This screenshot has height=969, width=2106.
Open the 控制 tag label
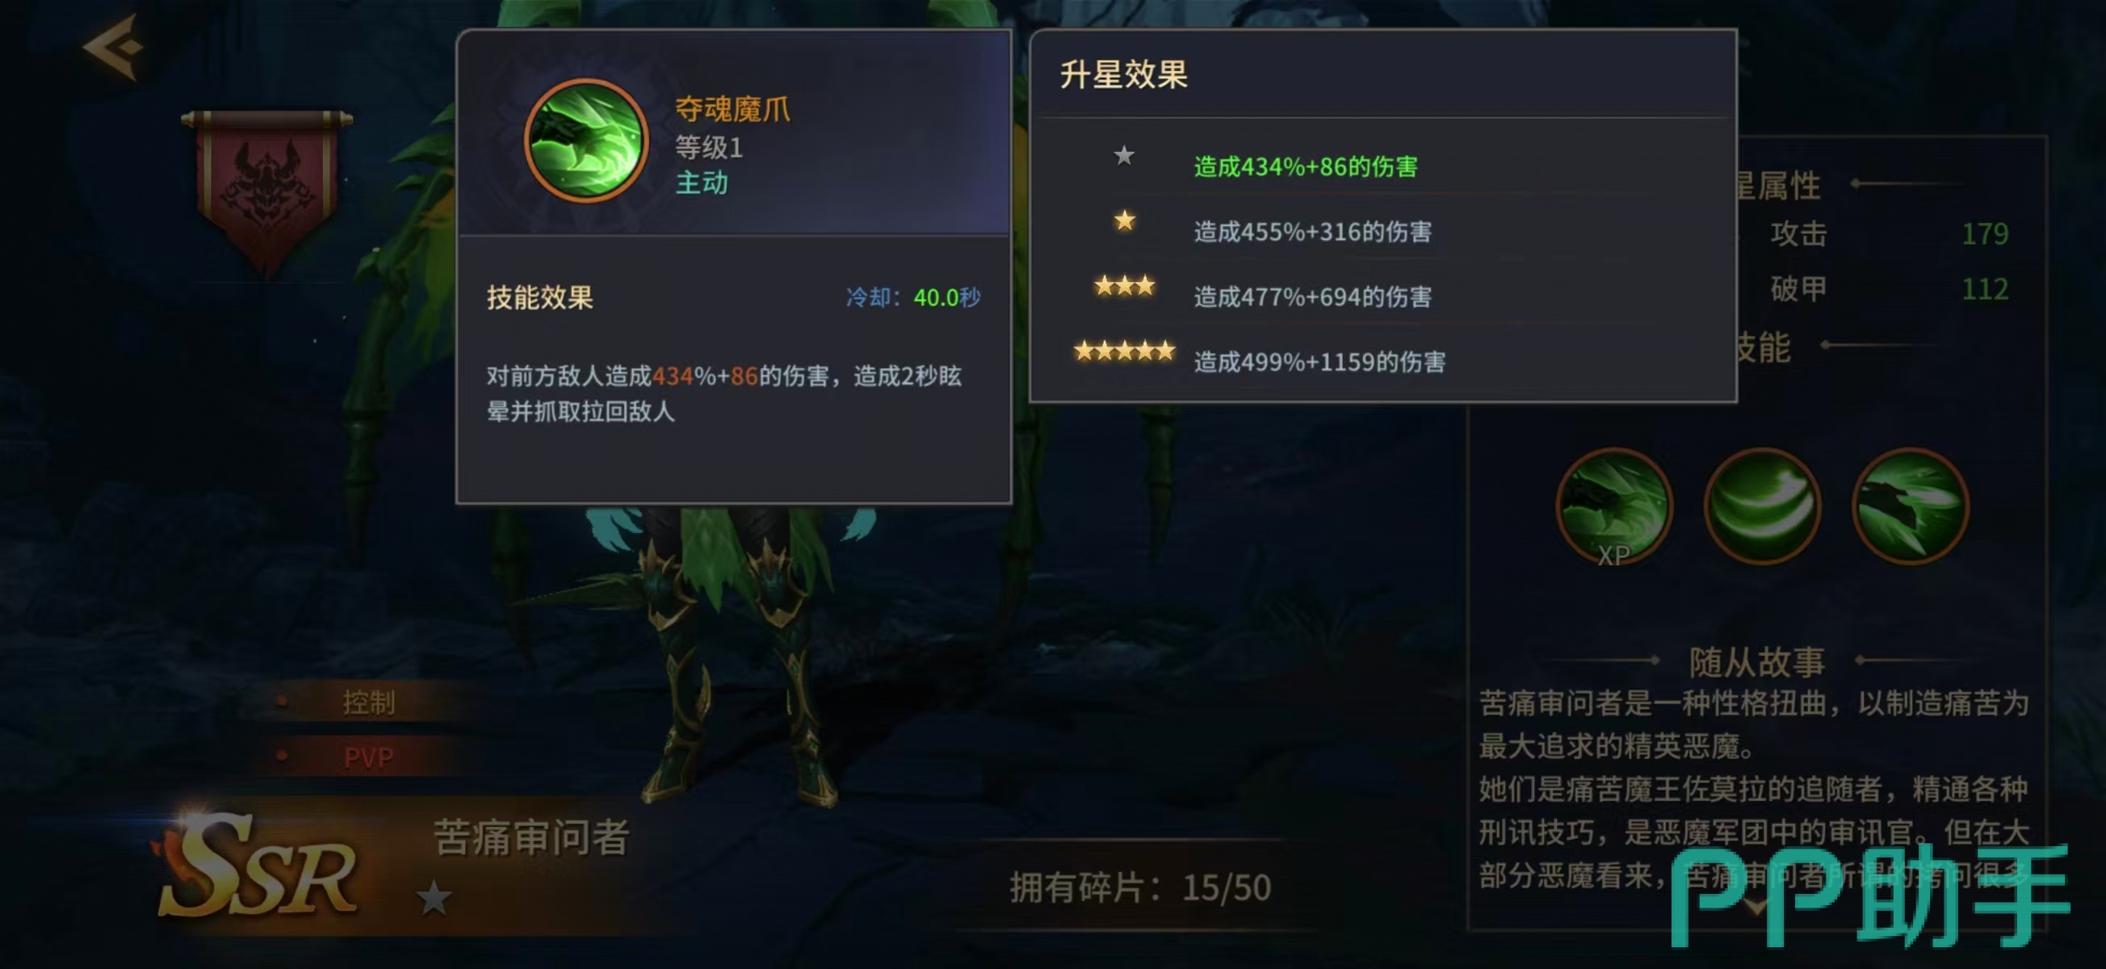pos(369,702)
